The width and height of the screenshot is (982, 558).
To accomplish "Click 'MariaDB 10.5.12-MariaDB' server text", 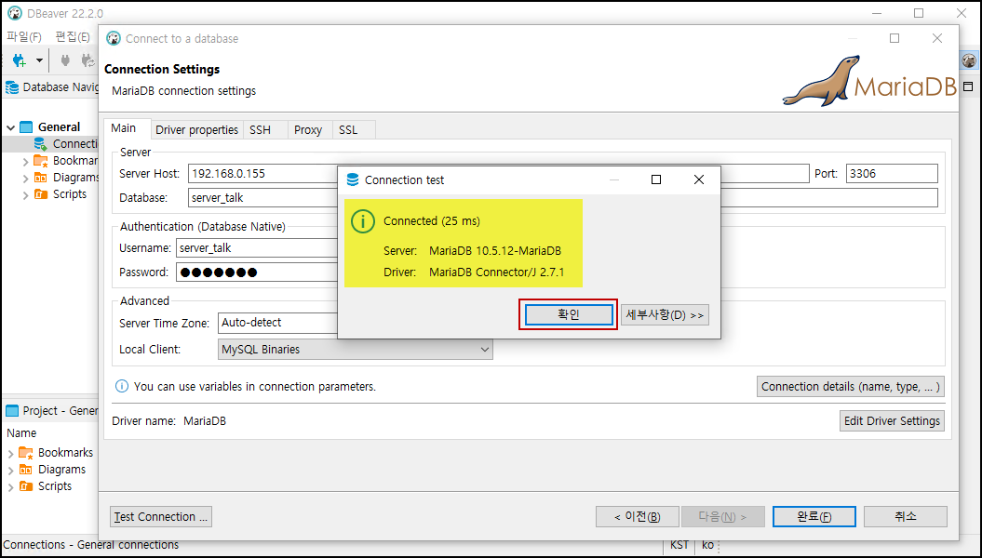I will pos(495,251).
